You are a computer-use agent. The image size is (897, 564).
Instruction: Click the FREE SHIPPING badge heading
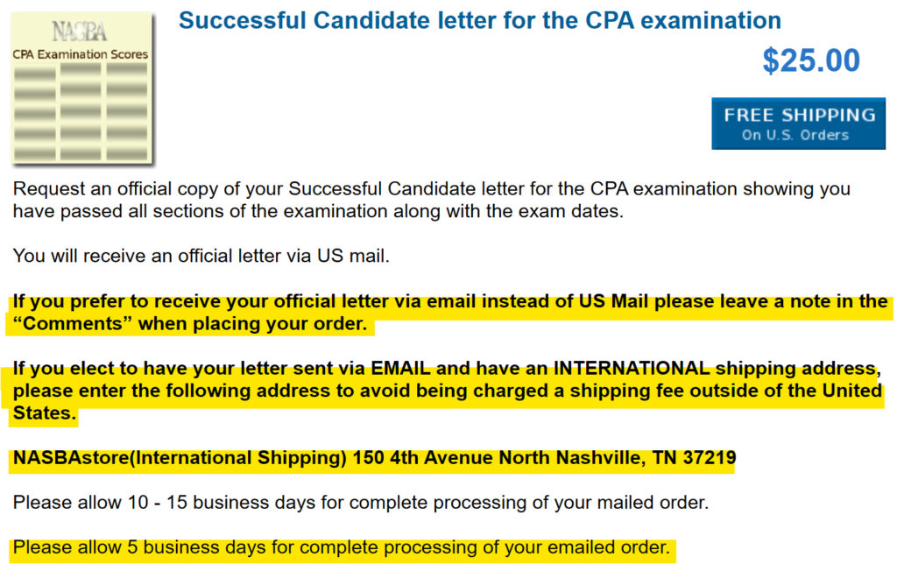pyautogui.click(x=799, y=115)
